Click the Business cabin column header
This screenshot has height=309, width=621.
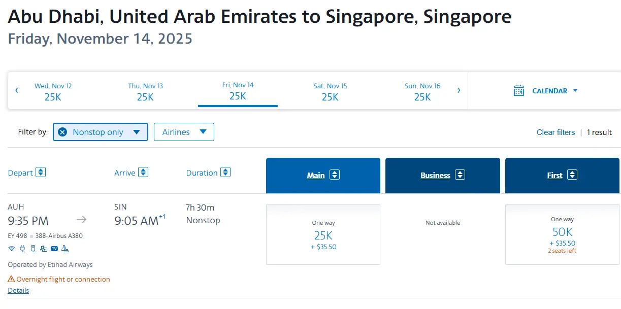pos(443,176)
